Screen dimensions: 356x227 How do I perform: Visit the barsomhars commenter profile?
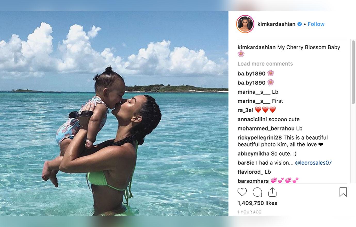coord(253,181)
